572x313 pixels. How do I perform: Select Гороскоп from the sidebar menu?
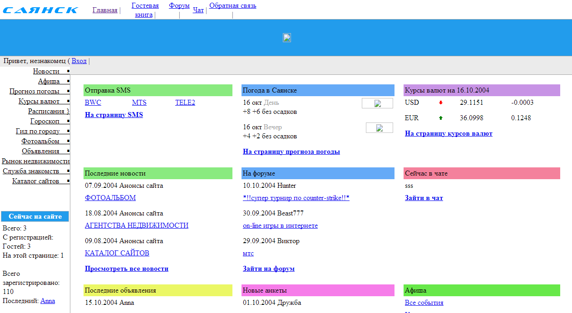pyautogui.click(x=45, y=121)
